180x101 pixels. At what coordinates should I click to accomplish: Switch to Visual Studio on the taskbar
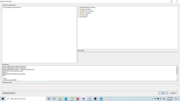(84, 98)
